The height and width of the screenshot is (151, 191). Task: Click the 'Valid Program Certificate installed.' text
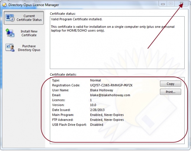(x=76, y=19)
